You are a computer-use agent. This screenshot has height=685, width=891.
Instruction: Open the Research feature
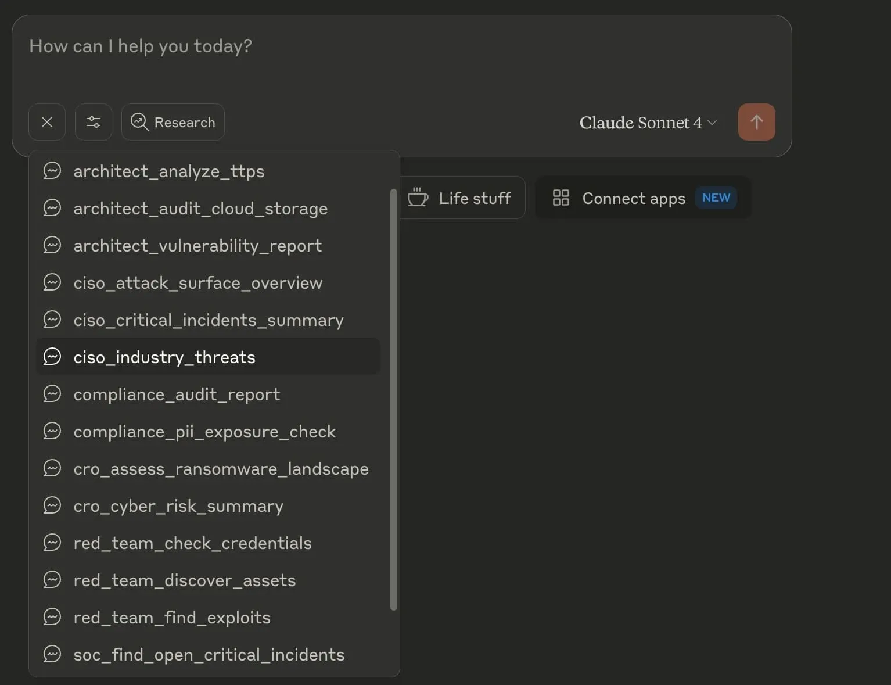pos(173,122)
